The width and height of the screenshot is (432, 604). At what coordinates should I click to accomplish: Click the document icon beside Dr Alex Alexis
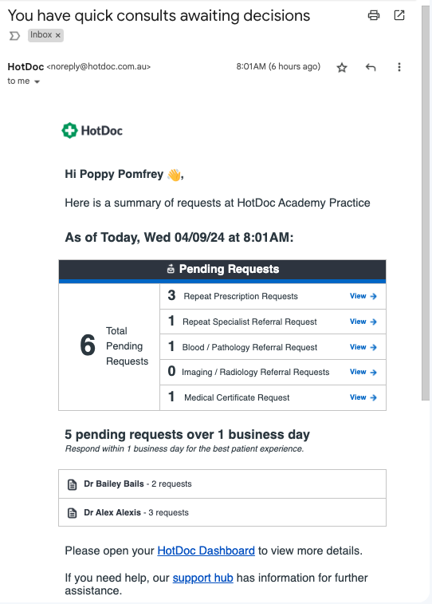72,513
